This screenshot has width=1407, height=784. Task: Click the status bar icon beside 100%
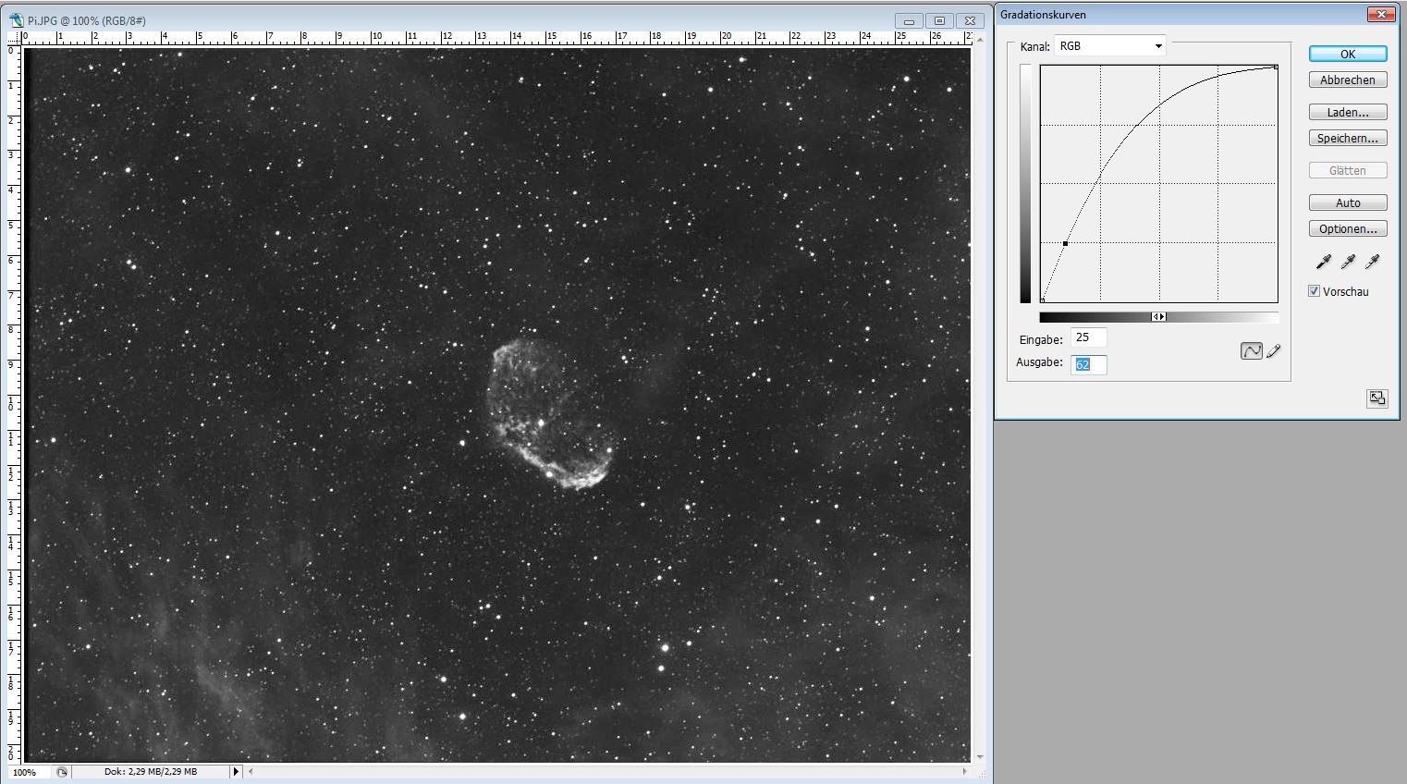pyautogui.click(x=62, y=772)
